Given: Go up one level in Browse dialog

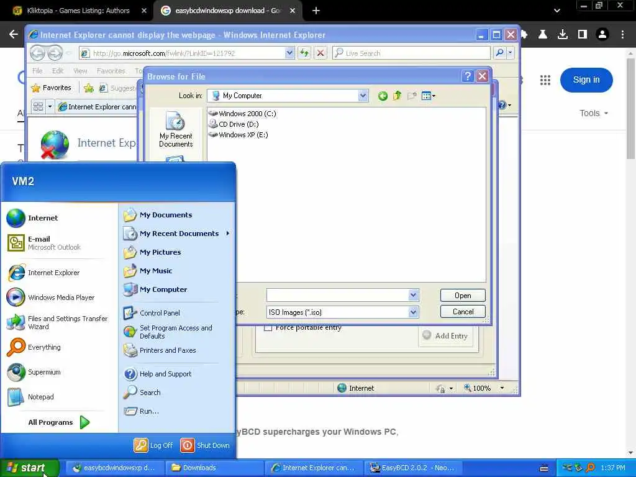Looking at the screenshot, I should click(397, 96).
